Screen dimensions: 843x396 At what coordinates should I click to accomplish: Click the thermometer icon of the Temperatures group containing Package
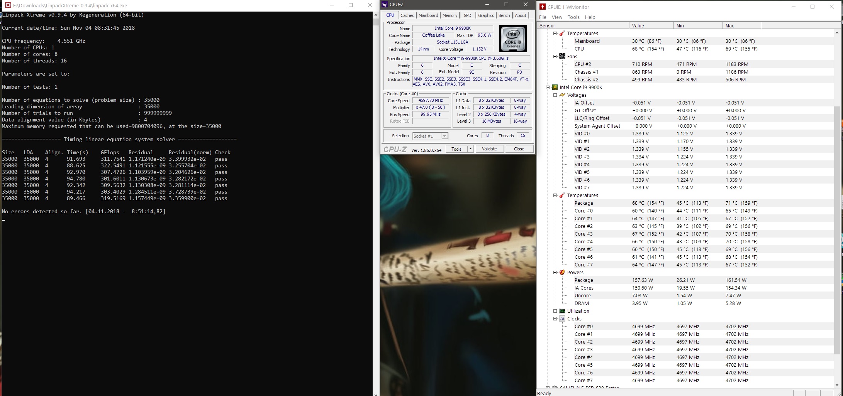click(562, 195)
